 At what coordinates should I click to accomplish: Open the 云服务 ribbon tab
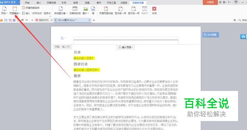[x=124, y=3]
